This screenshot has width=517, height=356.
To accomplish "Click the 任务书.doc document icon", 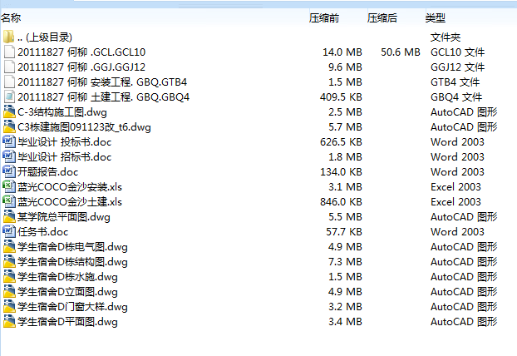I will tap(9, 232).
